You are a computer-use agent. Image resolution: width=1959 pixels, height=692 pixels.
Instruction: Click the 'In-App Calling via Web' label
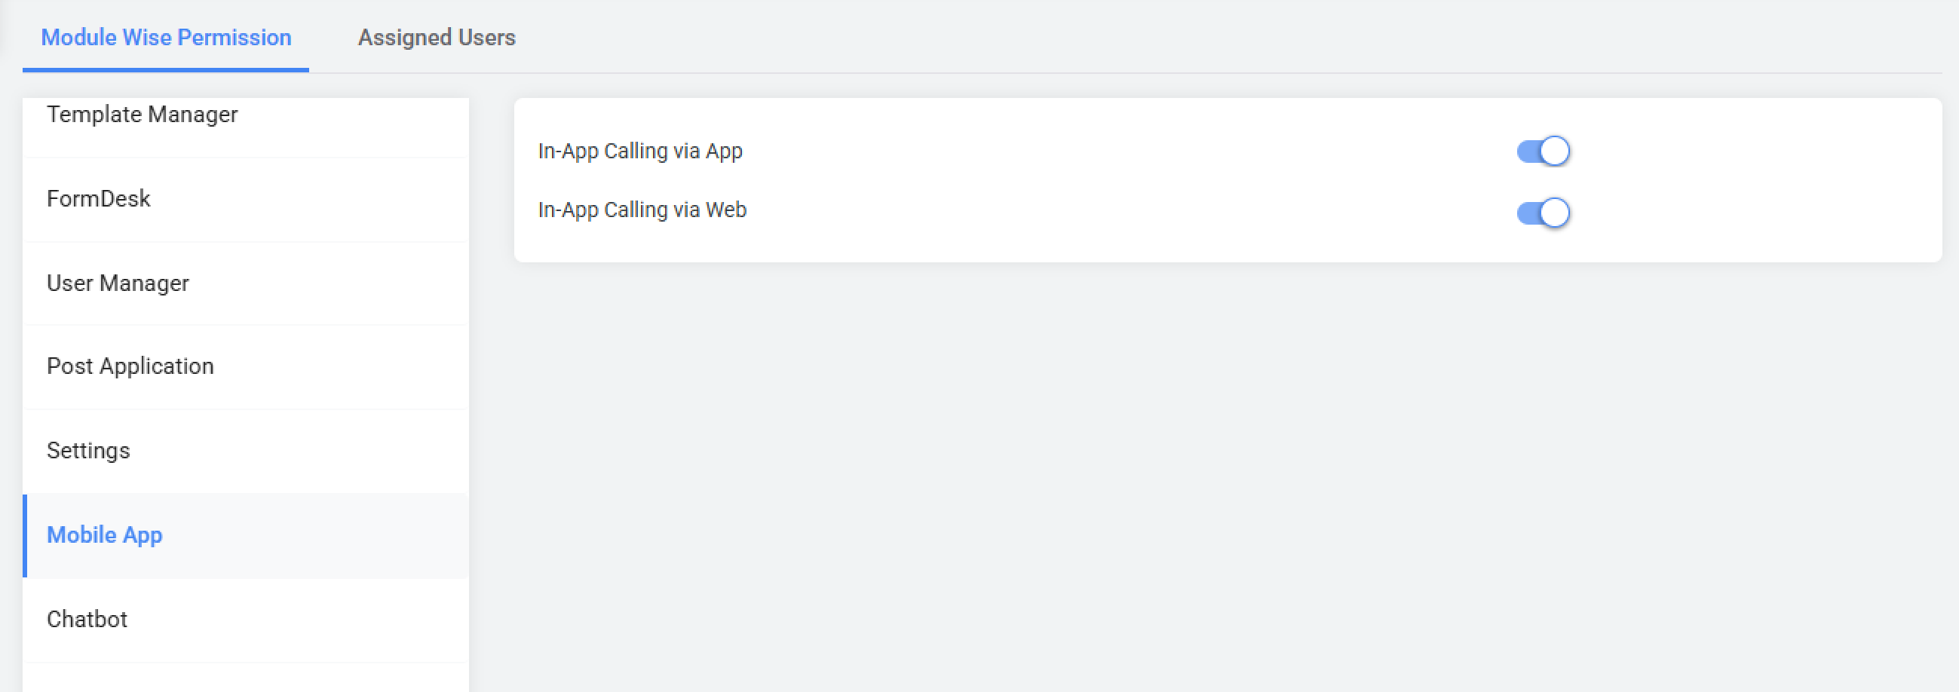pos(642,210)
